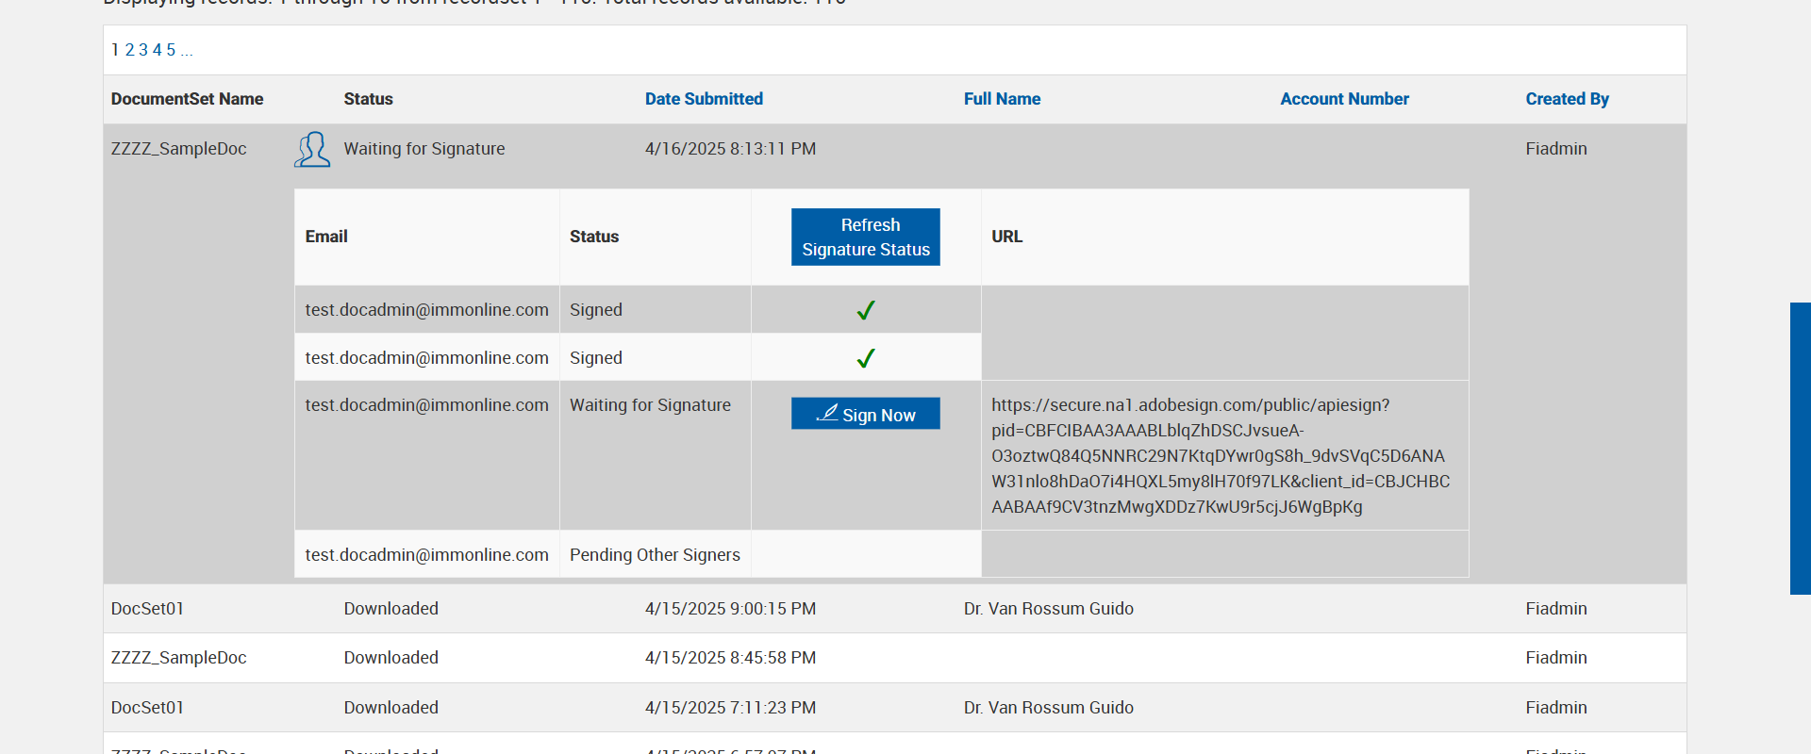
Task: Click the ellipsis for more pages
Action: tap(187, 50)
